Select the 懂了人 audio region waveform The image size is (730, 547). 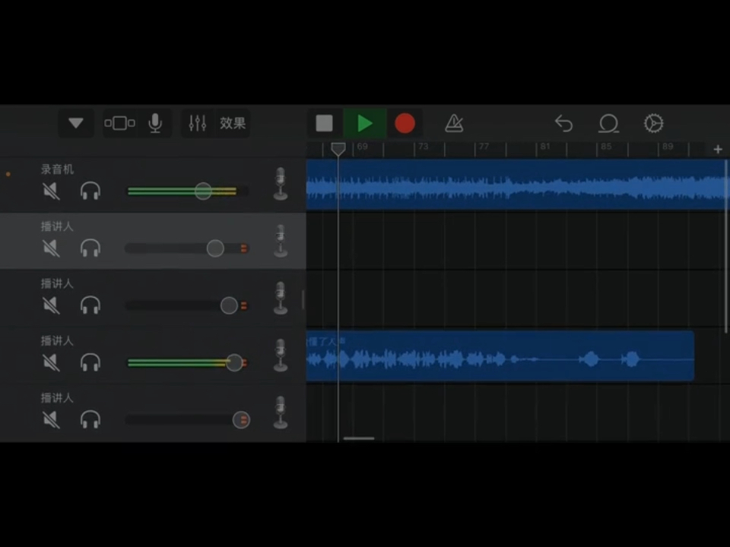[x=500, y=356]
